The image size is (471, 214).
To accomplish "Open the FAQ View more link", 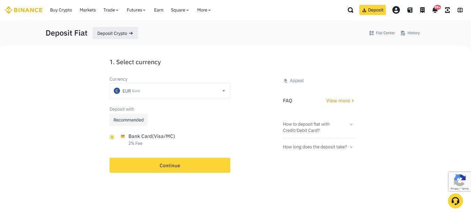I will coord(340,101).
